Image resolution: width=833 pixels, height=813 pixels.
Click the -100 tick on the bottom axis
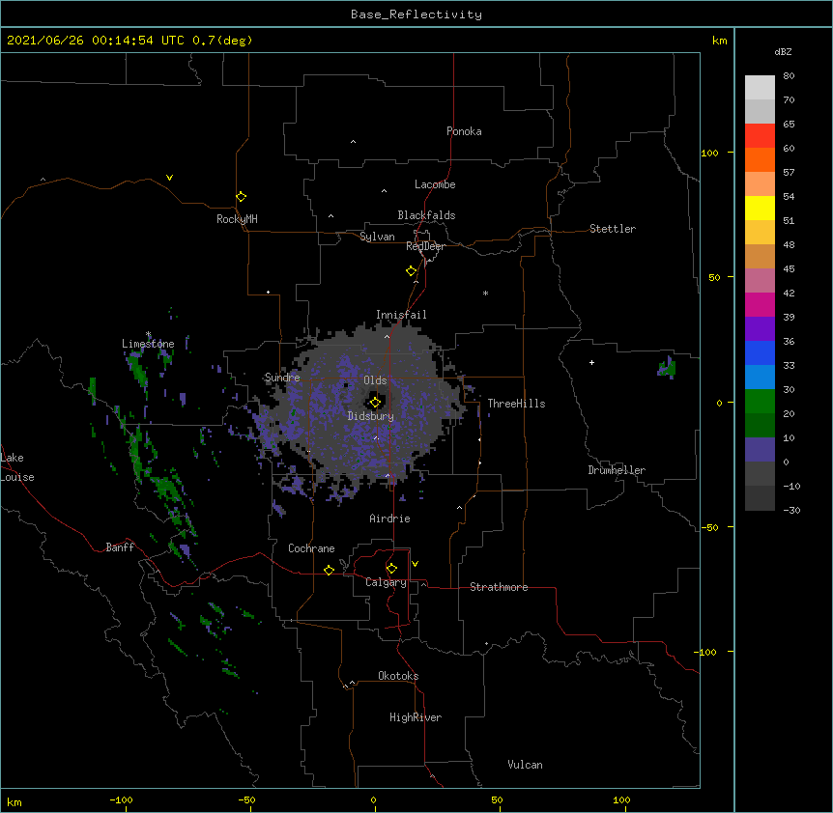[x=121, y=799]
